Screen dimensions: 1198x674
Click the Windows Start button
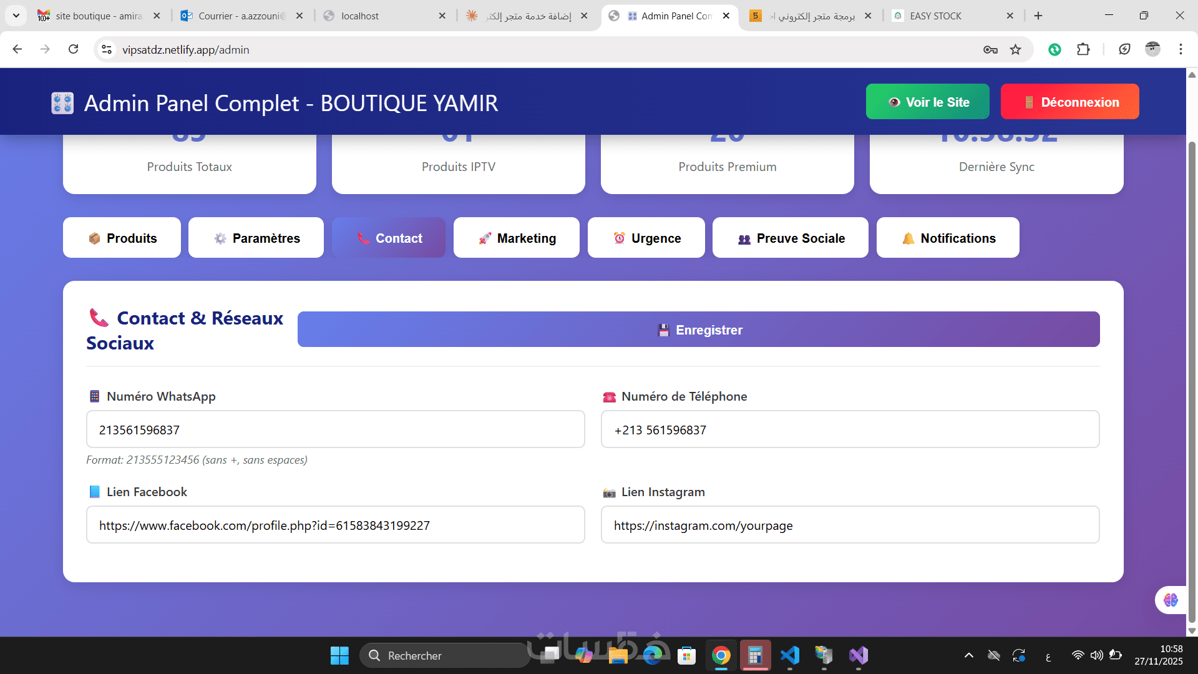tap(339, 656)
